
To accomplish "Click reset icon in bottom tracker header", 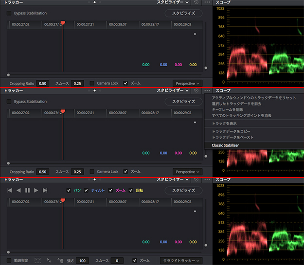I will coord(196,179).
